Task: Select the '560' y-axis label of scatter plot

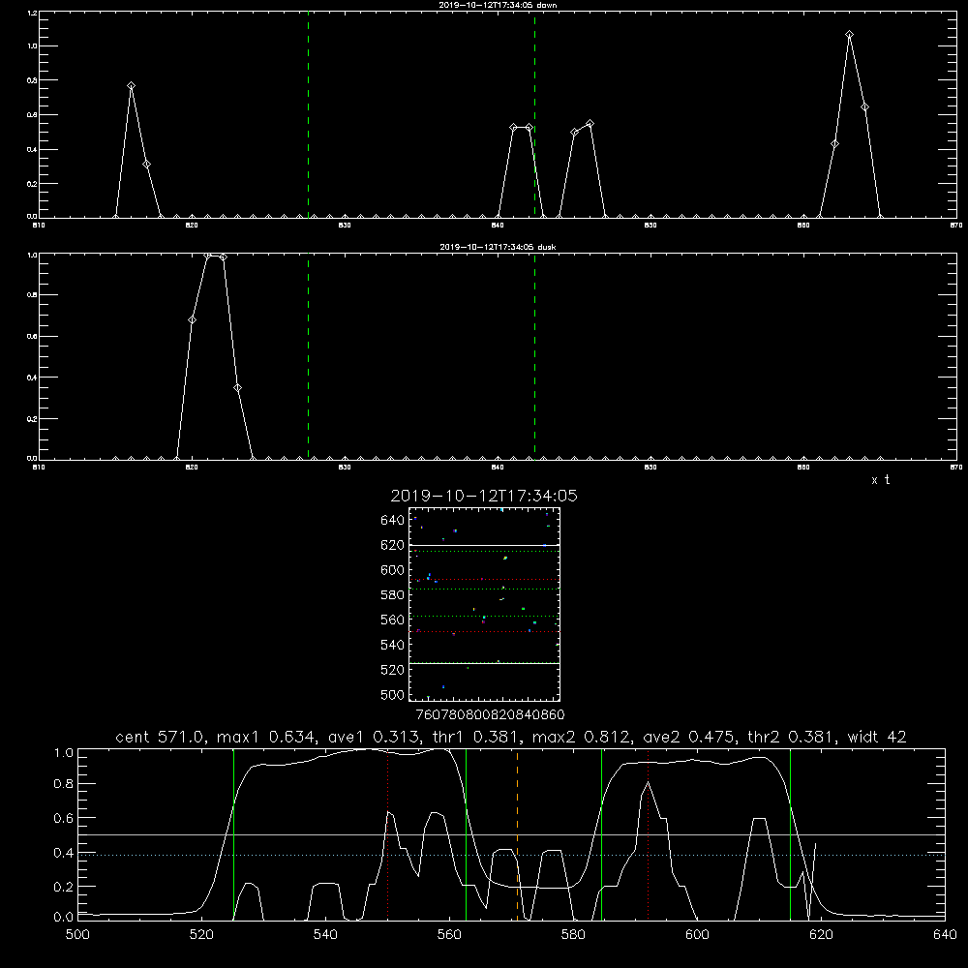Action: point(393,620)
